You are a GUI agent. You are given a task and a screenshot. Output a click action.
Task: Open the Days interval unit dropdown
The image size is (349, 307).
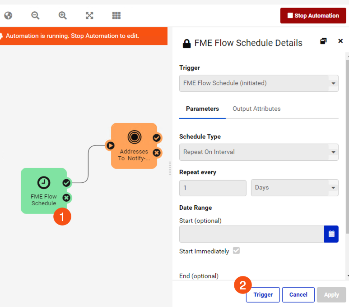click(295, 188)
